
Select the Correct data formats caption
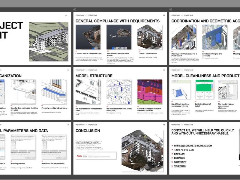pyautogui.click(x=148, y=53)
